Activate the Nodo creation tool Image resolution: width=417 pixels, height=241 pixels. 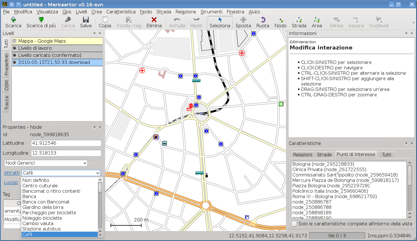pos(280,20)
